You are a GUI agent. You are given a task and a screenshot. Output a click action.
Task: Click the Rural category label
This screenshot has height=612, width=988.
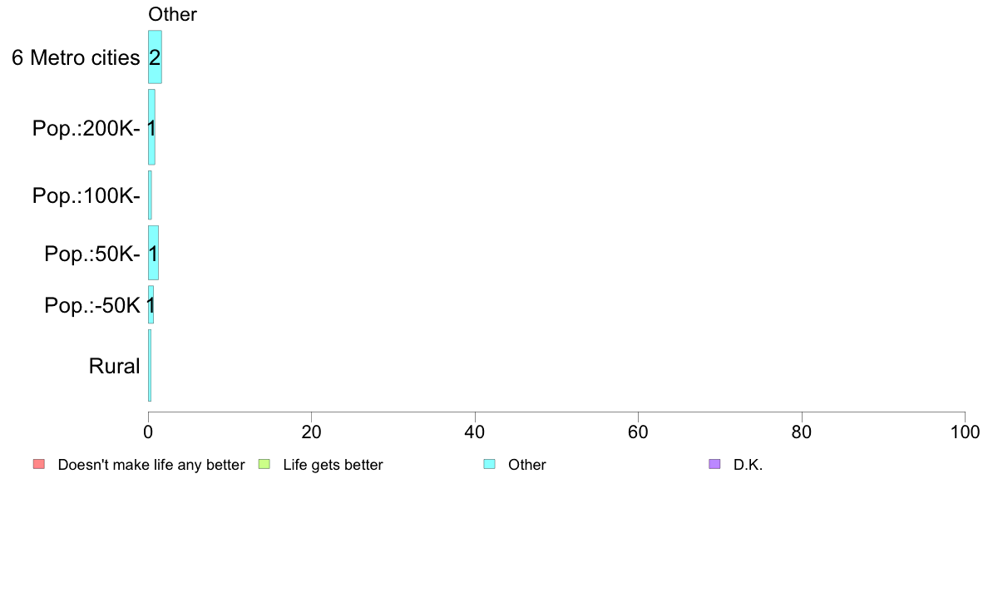(x=114, y=366)
